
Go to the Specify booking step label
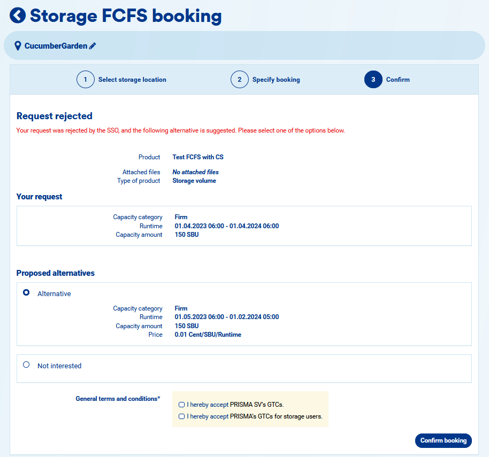coord(276,80)
